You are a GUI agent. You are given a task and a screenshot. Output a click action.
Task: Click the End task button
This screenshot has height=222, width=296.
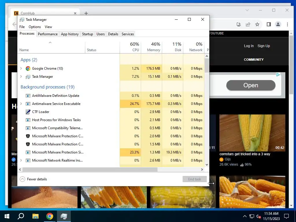pos(195,179)
